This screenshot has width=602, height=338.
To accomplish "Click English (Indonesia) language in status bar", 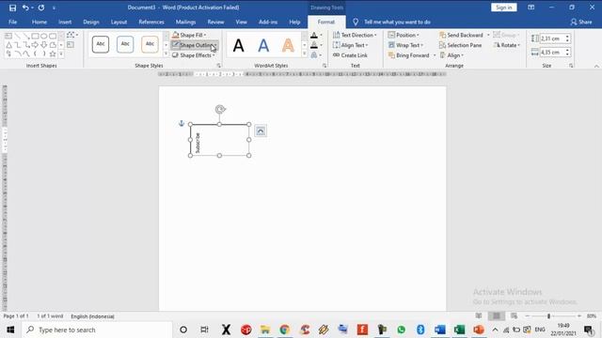I will click(92, 316).
